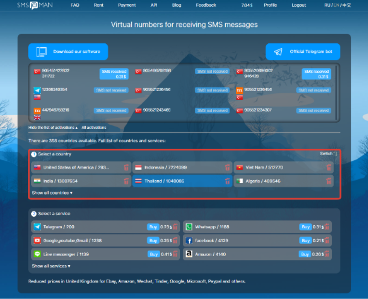Click the activations list scrollbar
Viewport: 368px width, 299px height.
pos(336,92)
